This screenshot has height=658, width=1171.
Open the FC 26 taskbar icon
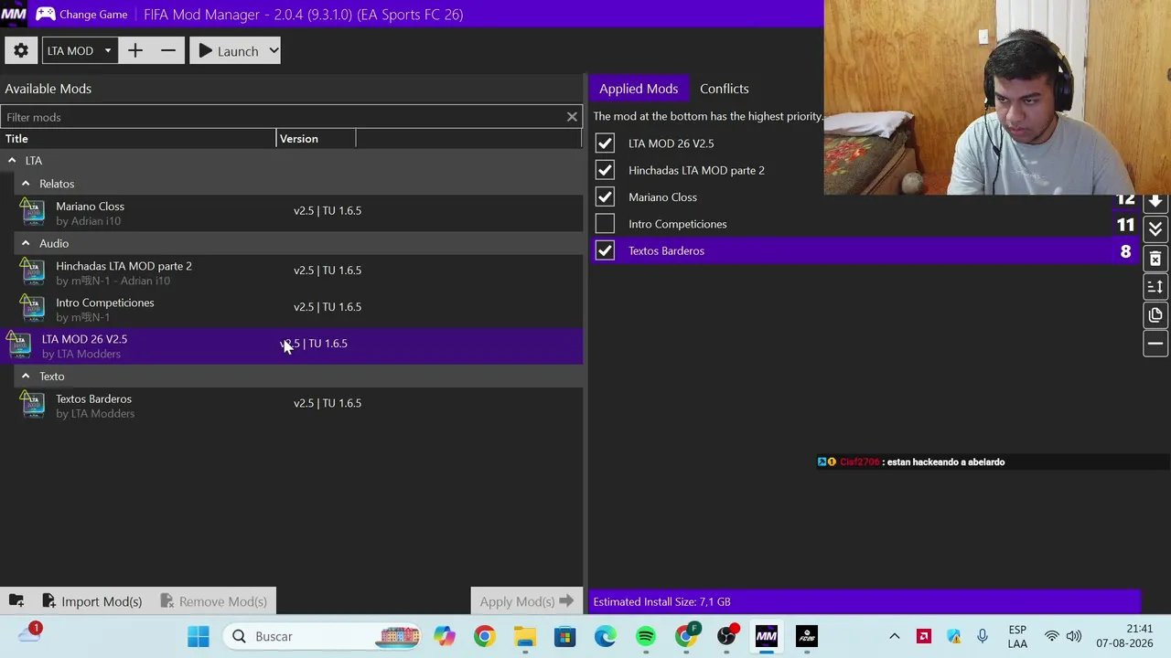tap(806, 636)
